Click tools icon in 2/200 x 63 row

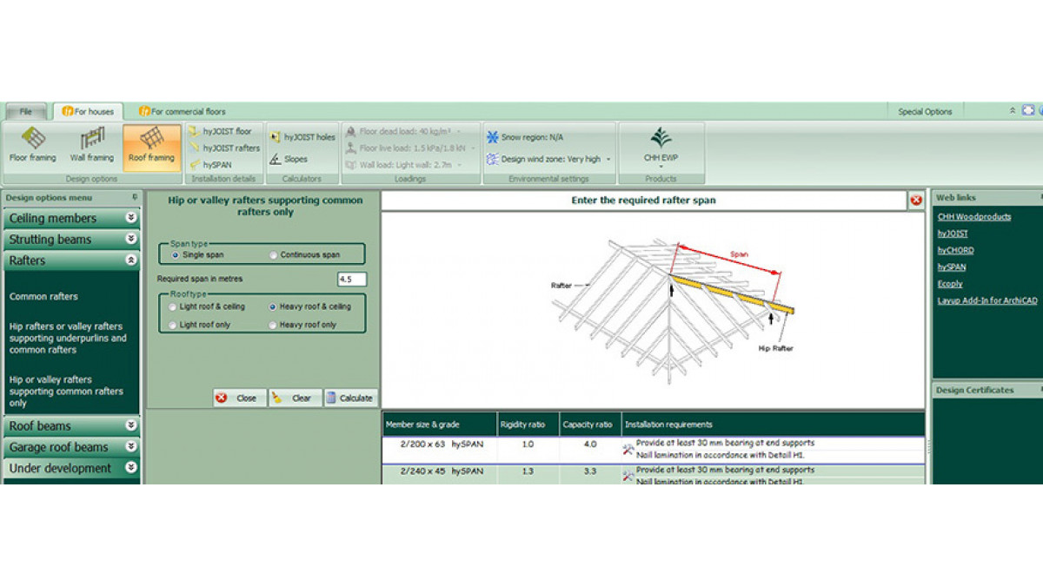coord(628,449)
